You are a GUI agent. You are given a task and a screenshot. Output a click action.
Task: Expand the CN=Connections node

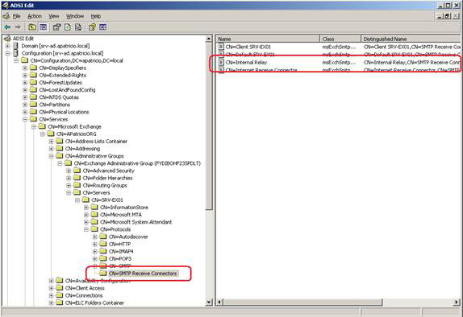(x=52, y=295)
